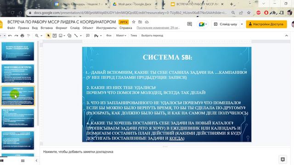This screenshot has width=294, height=165.
Task: Click the Pγ input tools icon
Action: point(96,36)
